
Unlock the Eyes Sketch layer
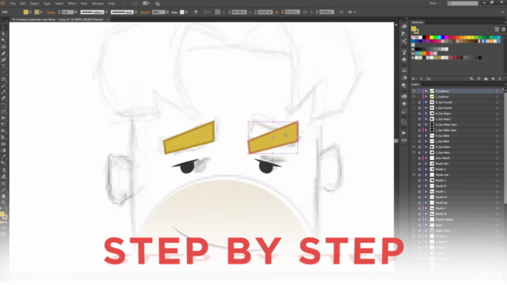(x=419, y=158)
